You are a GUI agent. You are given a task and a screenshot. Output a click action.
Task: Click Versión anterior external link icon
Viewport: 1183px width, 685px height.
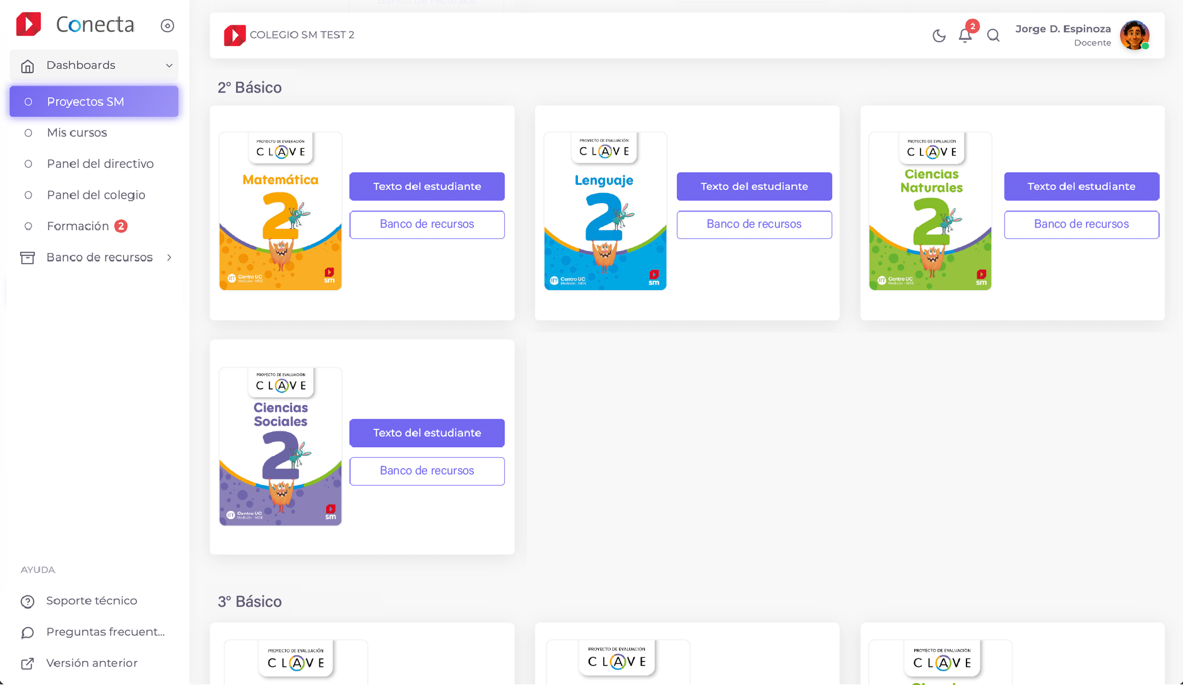pos(27,664)
